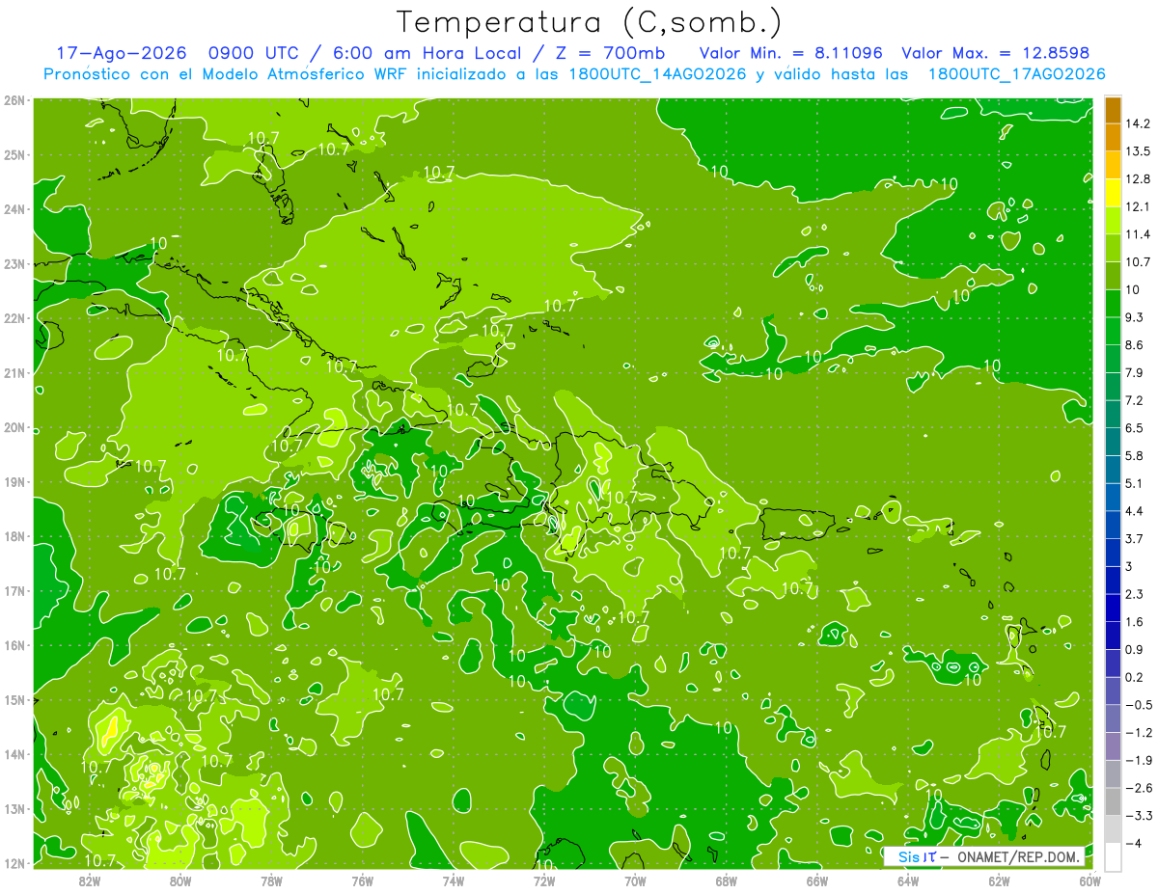Click valid-until time '1800UTC_17AGO2026'
The height and width of the screenshot is (894, 1158).
tap(1016, 74)
